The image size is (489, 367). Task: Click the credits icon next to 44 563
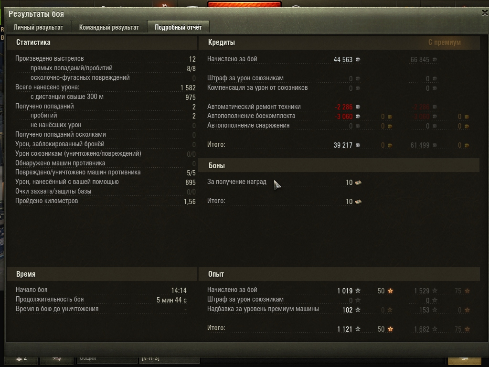point(358,59)
